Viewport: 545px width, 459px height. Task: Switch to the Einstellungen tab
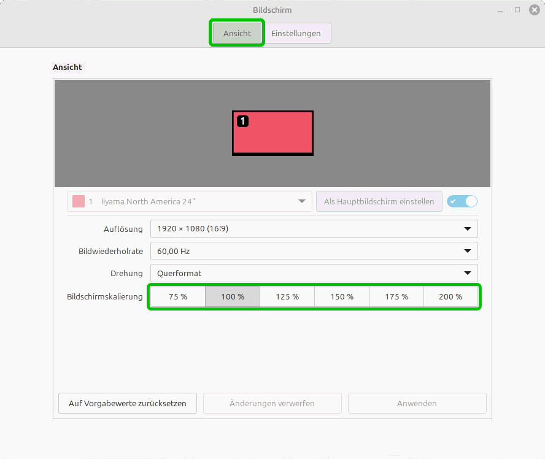coord(296,33)
